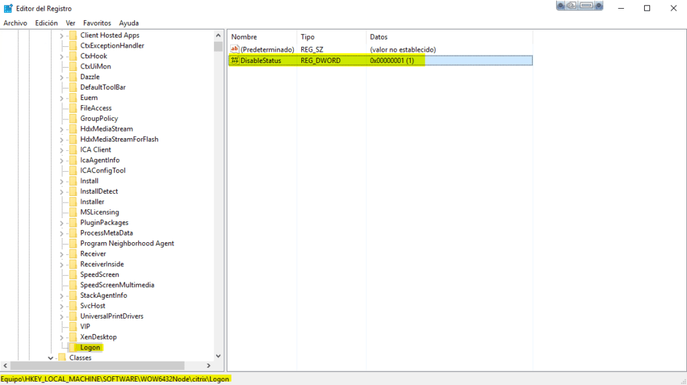Open the Ver menu
The image size is (687, 385).
pyautogui.click(x=70, y=23)
